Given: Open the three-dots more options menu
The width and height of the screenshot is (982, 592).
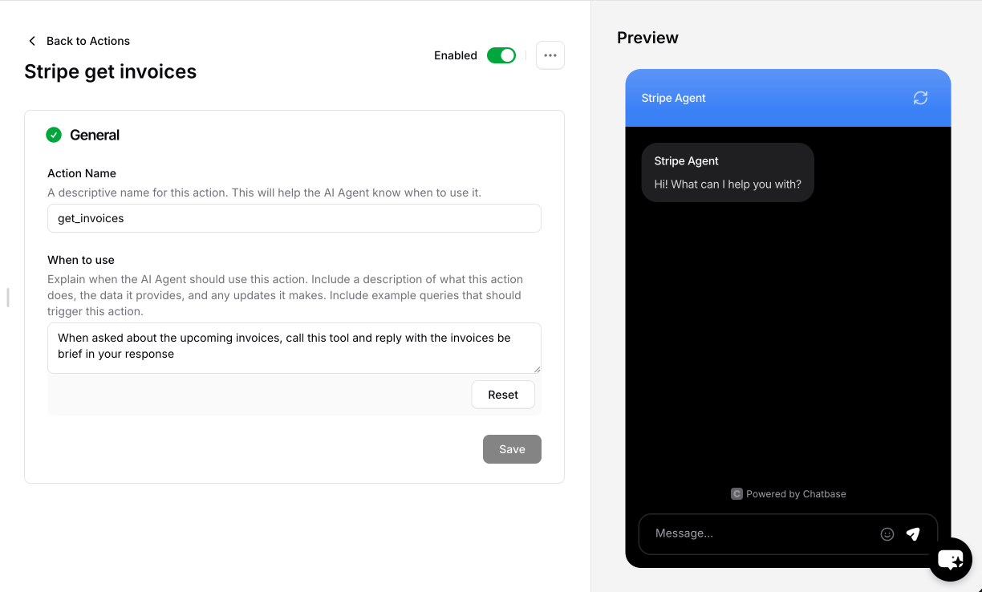Looking at the screenshot, I should tap(550, 55).
